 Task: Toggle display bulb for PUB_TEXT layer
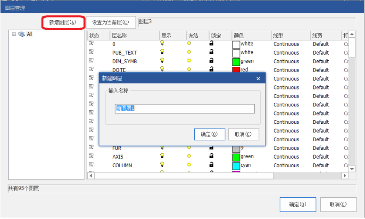click(162, 52)
